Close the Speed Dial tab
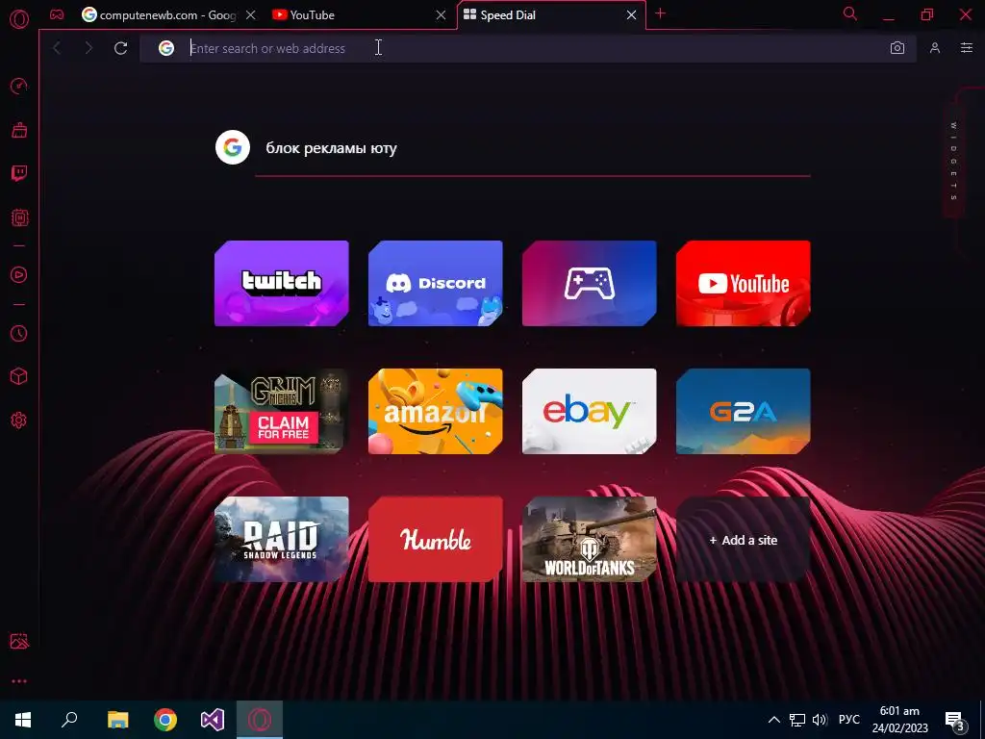Viewport: 985px width, 739px height. pyautogui.click(x=631, y=15)
